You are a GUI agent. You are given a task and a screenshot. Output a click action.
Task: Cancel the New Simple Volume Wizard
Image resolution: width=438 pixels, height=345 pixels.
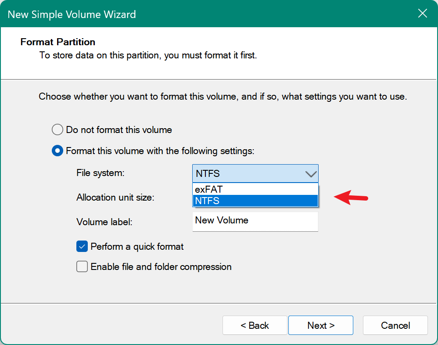point(395,325)
